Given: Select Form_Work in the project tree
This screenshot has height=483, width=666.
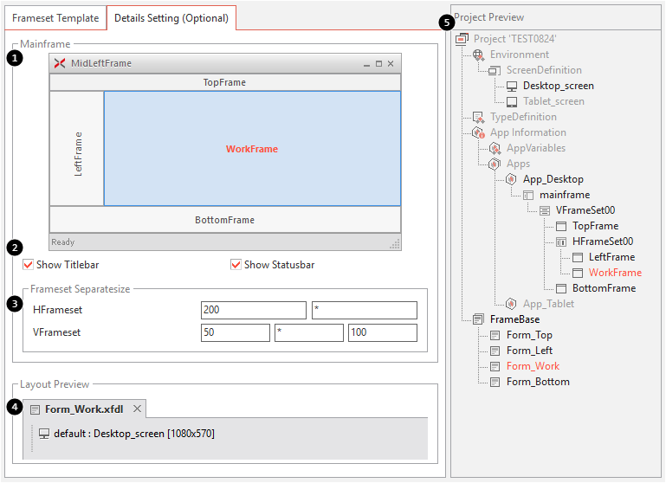Looking at the screenshot, I should [533, 366].
